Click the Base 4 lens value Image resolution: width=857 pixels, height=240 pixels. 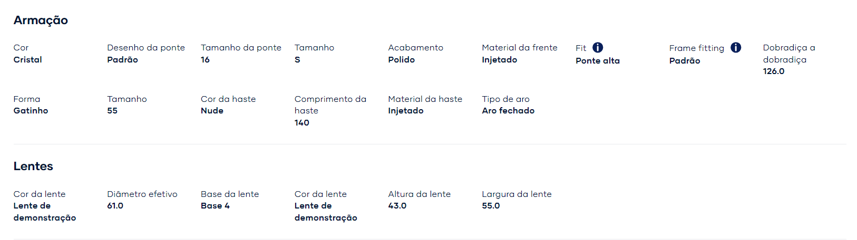(215, 206)
